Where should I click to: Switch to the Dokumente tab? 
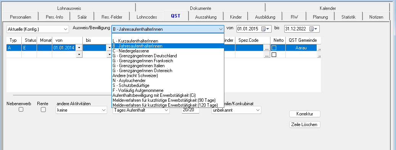coord(201,8)
